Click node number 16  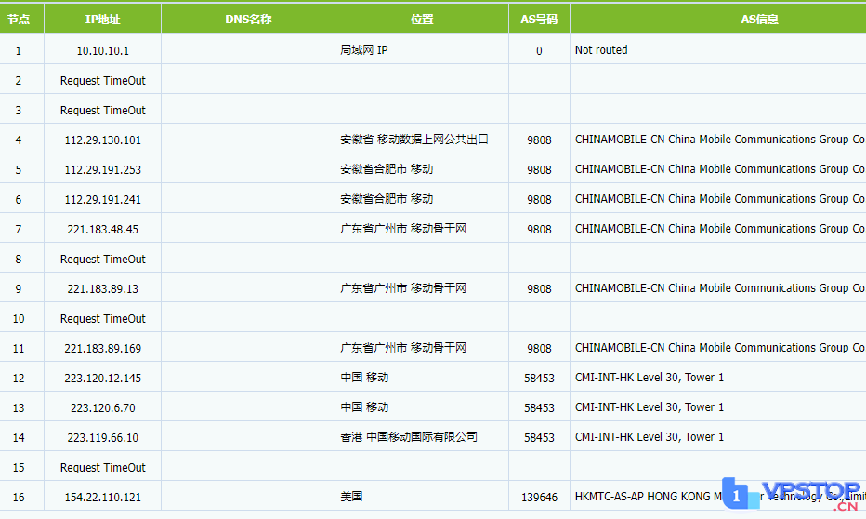tap(19, 499)
